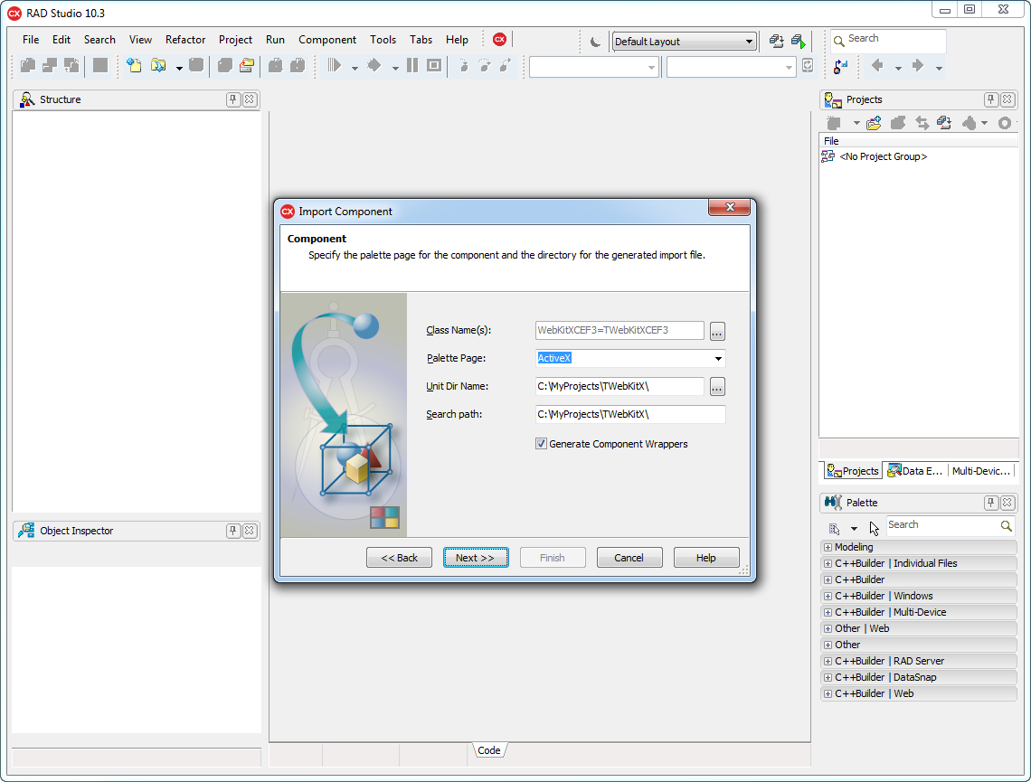Viewport: 1031px width, 782px height.
Task: Switch to the Multi-Device tab
Action: coord(980,470)
